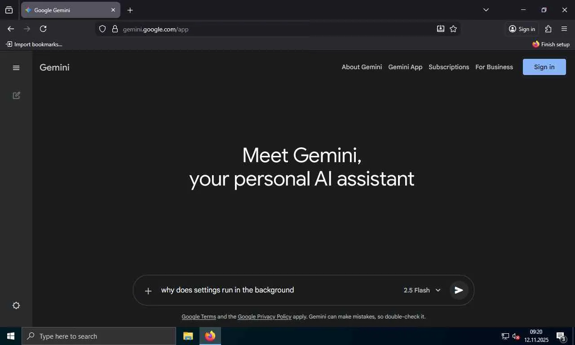Switch to Firefox in the taskbar
This screenshot has width=575, height=345.
(210, 336)
